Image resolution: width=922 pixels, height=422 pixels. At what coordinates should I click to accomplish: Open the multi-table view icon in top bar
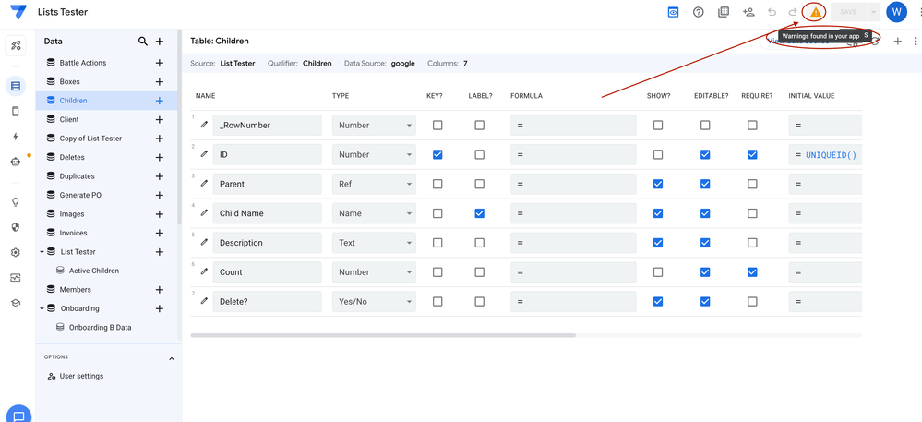coord(724,12)
